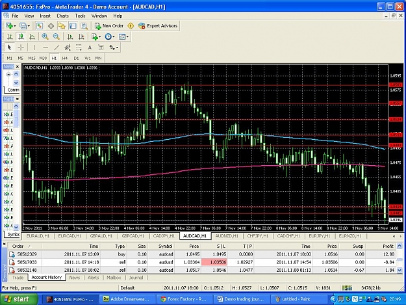The image size is (406, 305).
Task: Close the Market Watch panel
Action: 18,99
